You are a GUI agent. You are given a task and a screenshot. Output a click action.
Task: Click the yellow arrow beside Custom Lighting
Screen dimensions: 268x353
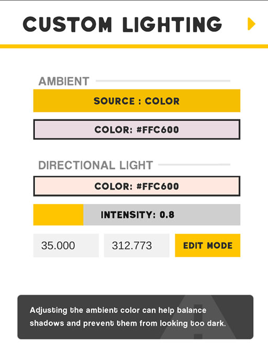pos(252,24)
